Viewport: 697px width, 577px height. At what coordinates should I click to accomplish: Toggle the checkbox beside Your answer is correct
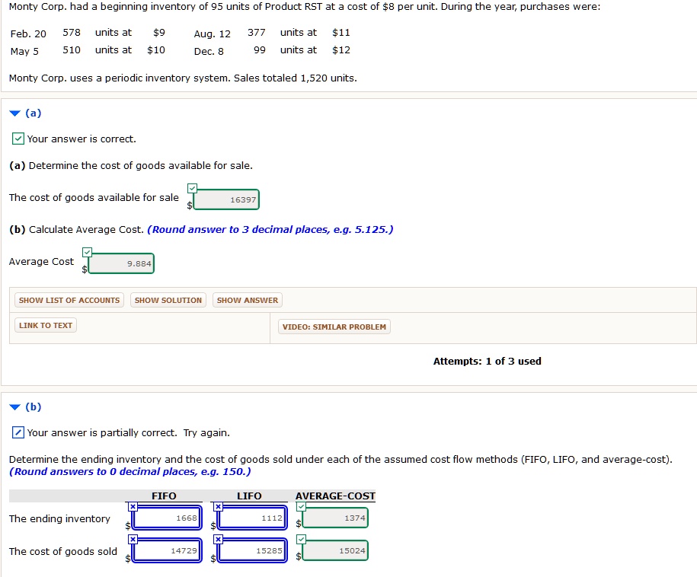[17, 139]
